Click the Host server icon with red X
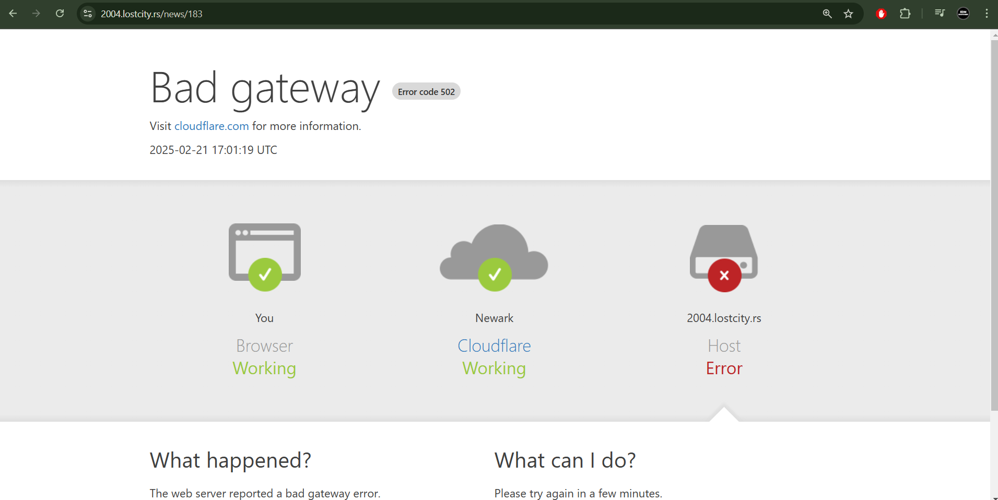 pos(724,258)
